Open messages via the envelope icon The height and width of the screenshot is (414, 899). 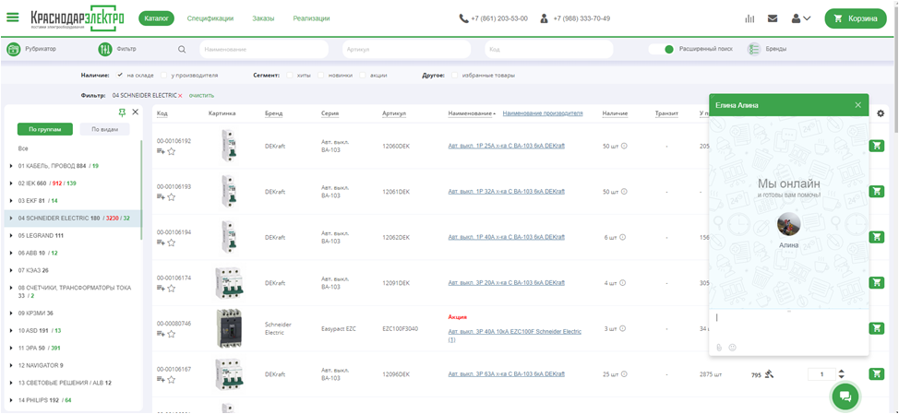coord(773,18)
